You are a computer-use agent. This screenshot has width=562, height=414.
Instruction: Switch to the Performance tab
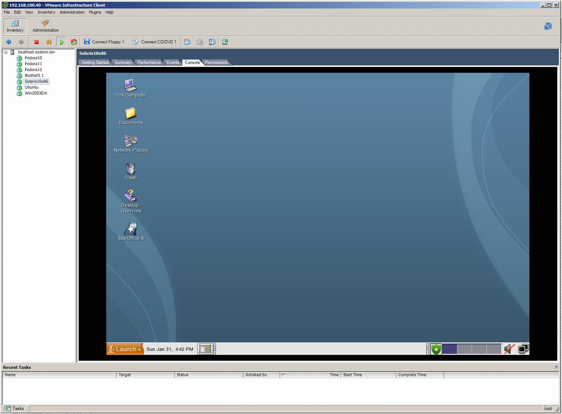[149, 63]
